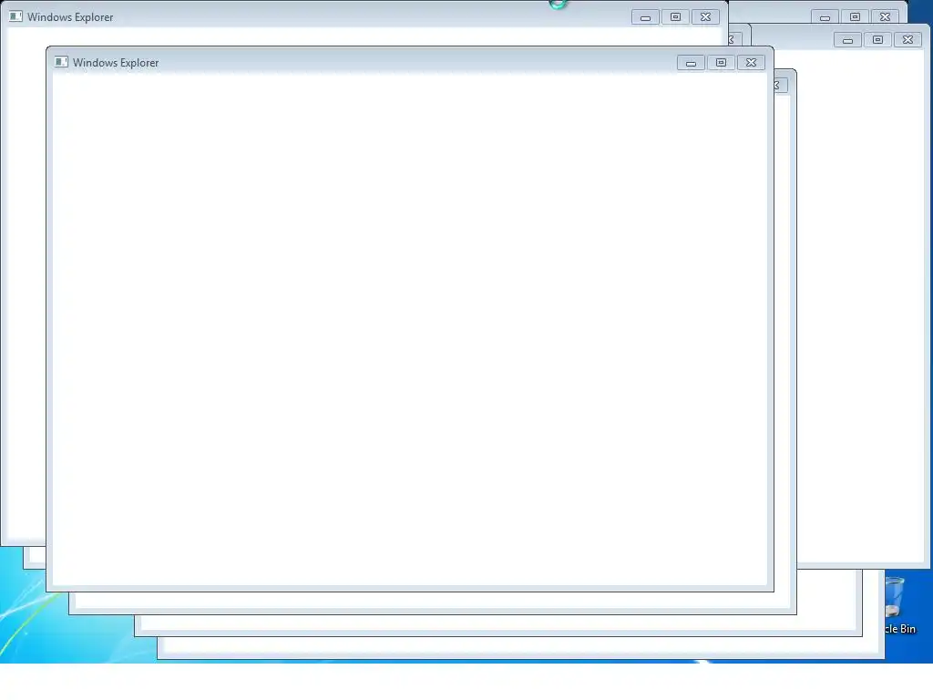
Task: Select the front window's "Windows Explorer" title text
Action: [x=116, y=63]
